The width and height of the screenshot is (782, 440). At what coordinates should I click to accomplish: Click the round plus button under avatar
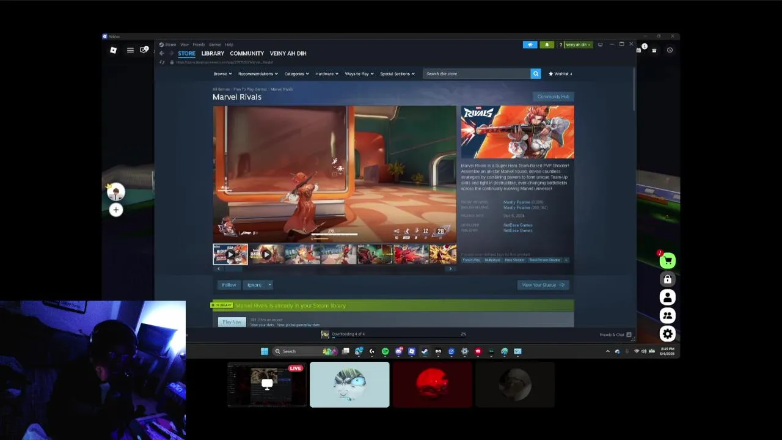[x=116, y=210]
